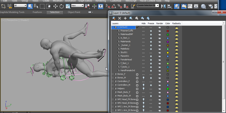This screenshot has height=113, width=226.
Task: Click the Align tool icon
Action: pyautogui.click(x=170, y=6)
